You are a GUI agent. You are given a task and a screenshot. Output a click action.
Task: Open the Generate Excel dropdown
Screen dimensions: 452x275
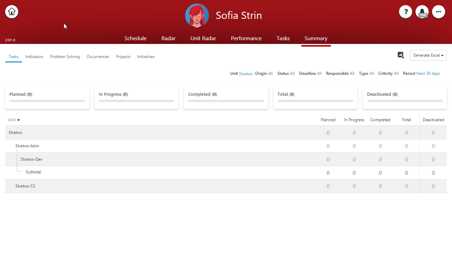pos(428,55)
